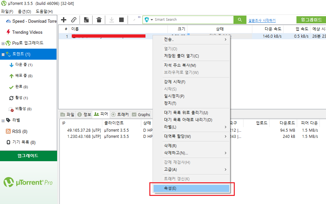Sort torrents by 다운 속도 column

coord(268,29)
